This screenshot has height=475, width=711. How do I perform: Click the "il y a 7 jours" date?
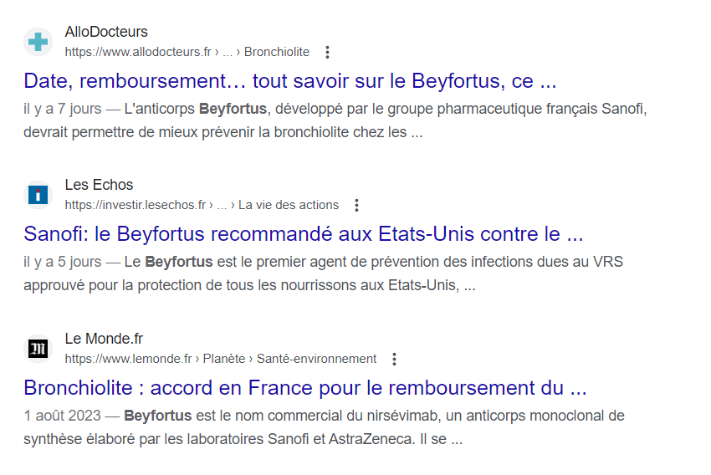pos(62,109)
